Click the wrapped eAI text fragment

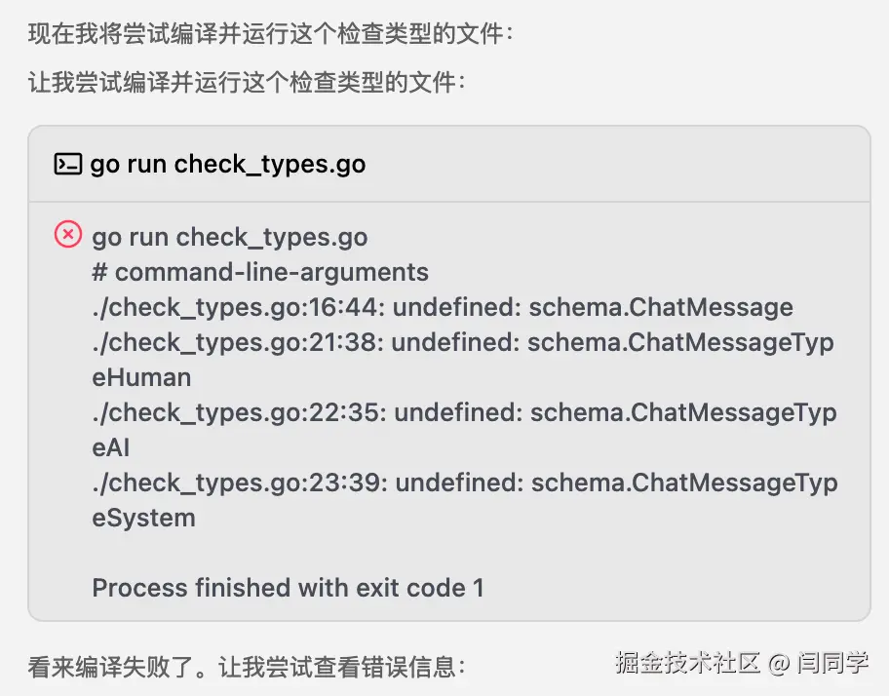click(x=110, y=447)
